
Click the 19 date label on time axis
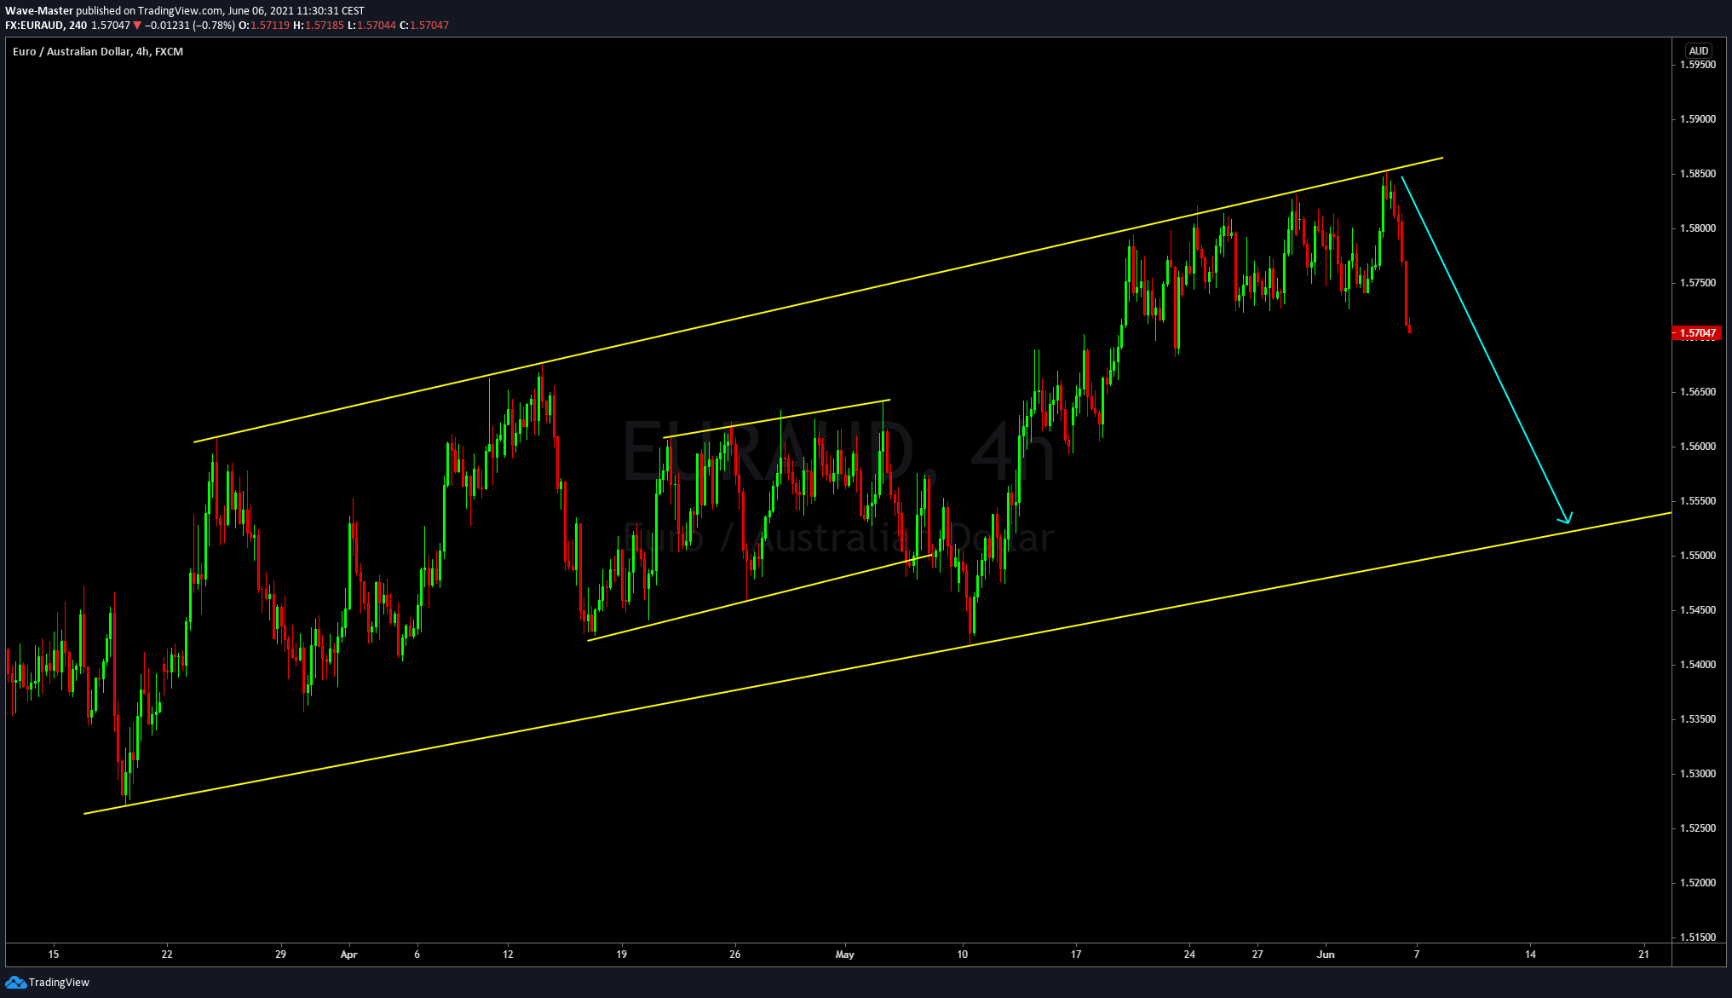coord(621,955)
